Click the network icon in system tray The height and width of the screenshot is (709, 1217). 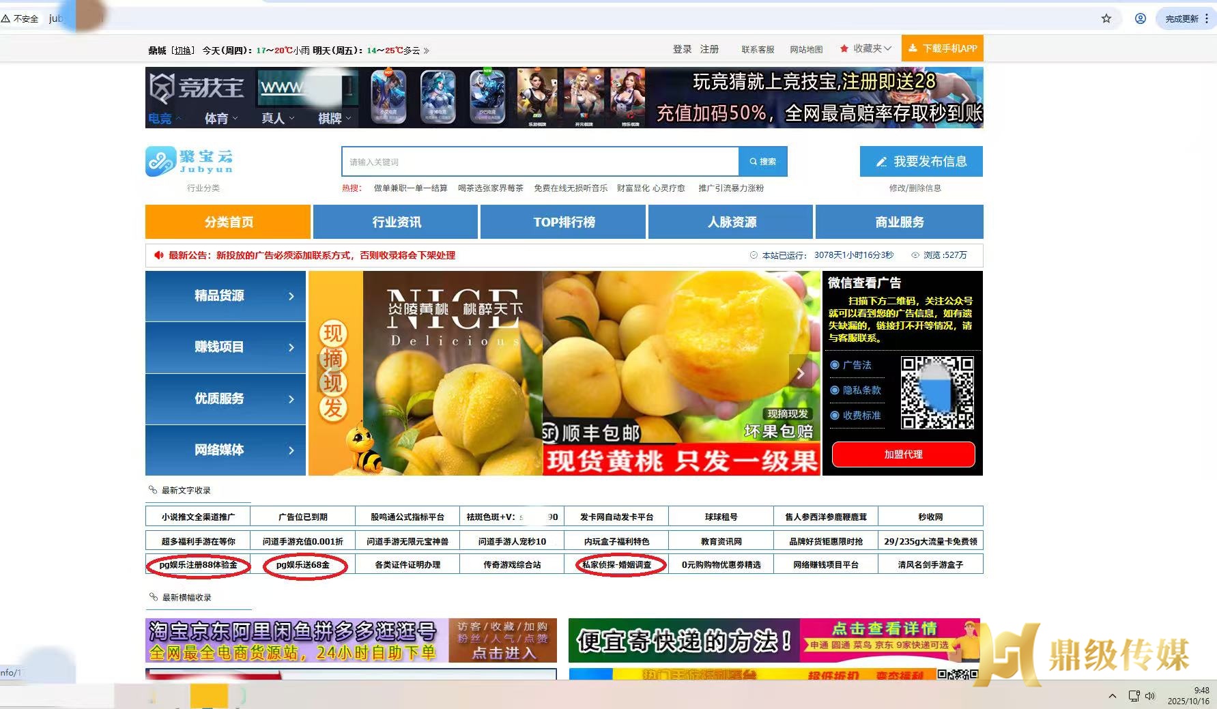pos(1134,696)
